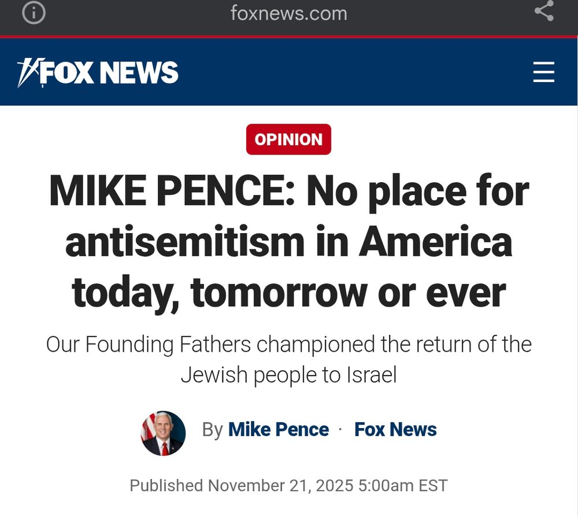The height and width of the screenshot is (516, 578).
Task: Open Mike Pence's author page
Action: pyautogui.click(x=277, y=429)
